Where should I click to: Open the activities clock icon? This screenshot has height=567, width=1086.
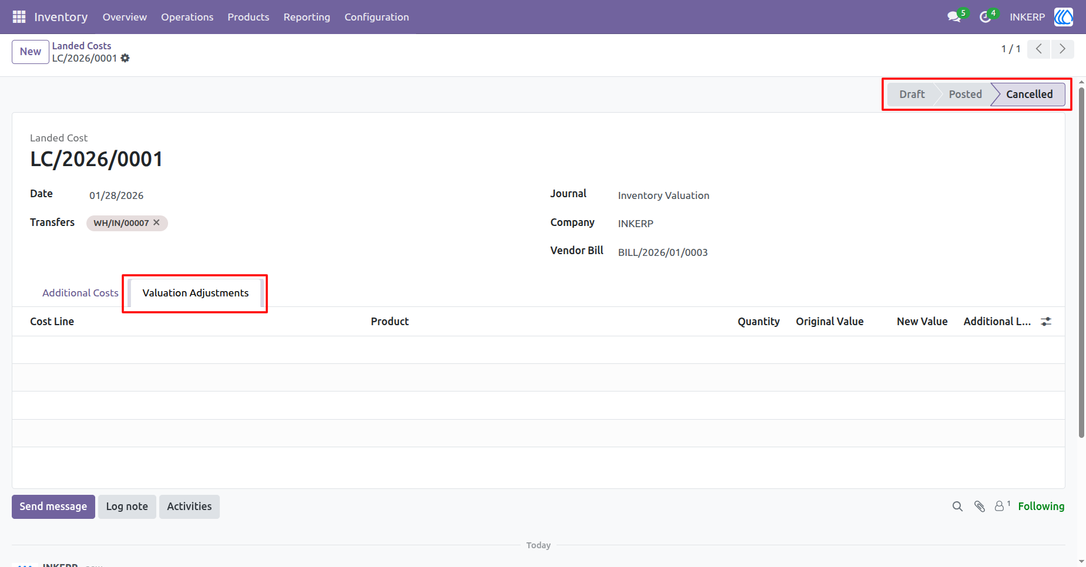[x=985, y=17]
